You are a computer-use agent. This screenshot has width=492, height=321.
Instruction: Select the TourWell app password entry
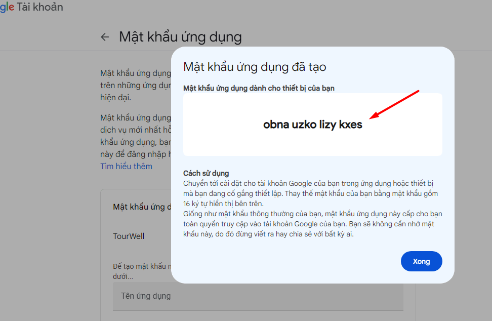129,236
